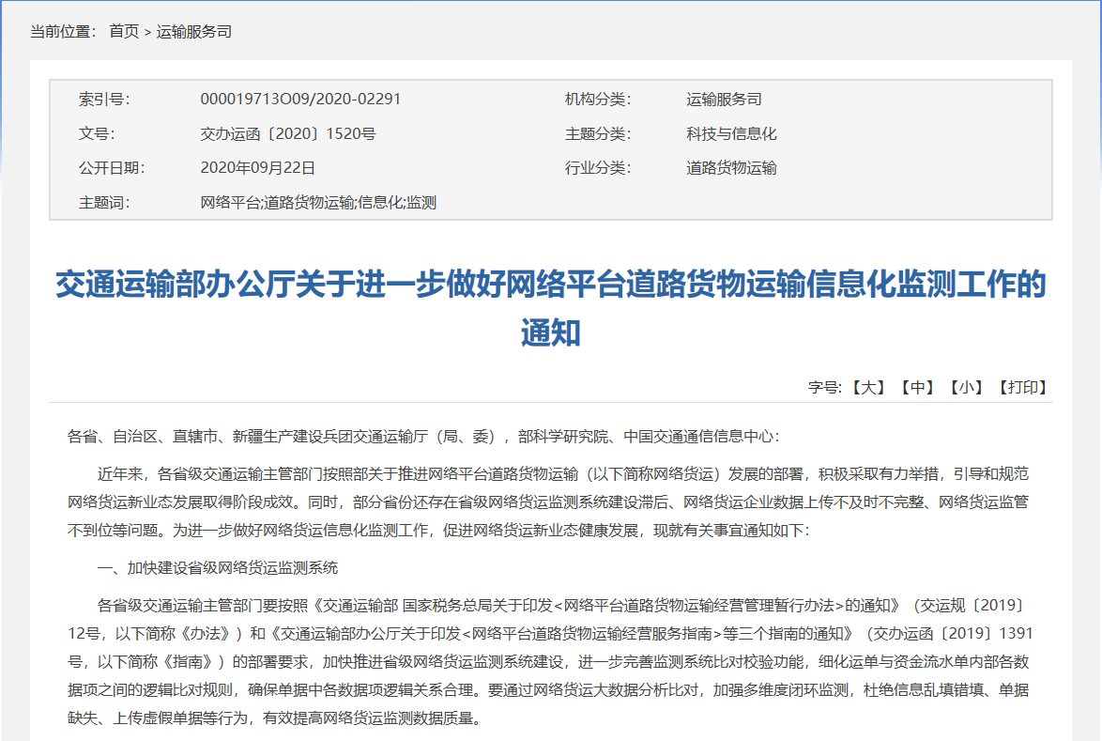Screen dimensions: 1102x741
Task: Click the 当前位置 label
Action: [63, 32]
